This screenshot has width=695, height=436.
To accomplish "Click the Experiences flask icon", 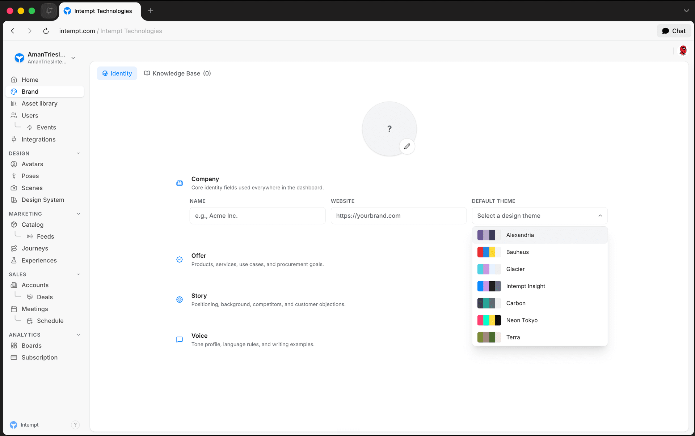I will [x=14, y=260].
